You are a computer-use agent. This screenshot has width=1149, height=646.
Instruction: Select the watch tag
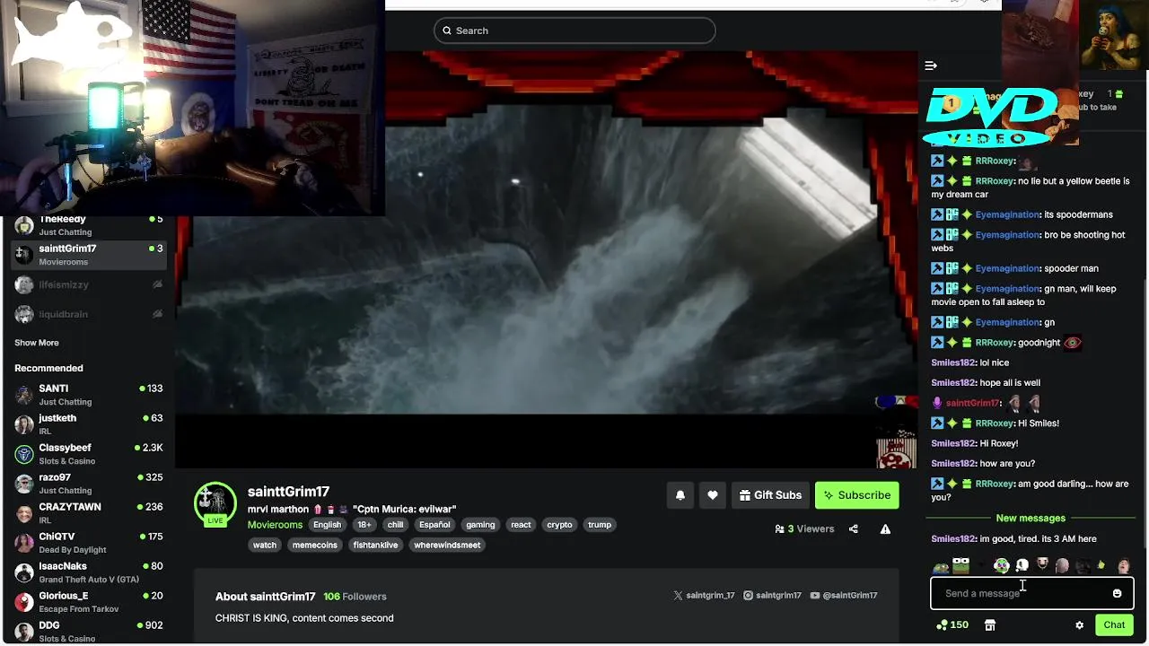pyautogui.click(x=265, y=545)
